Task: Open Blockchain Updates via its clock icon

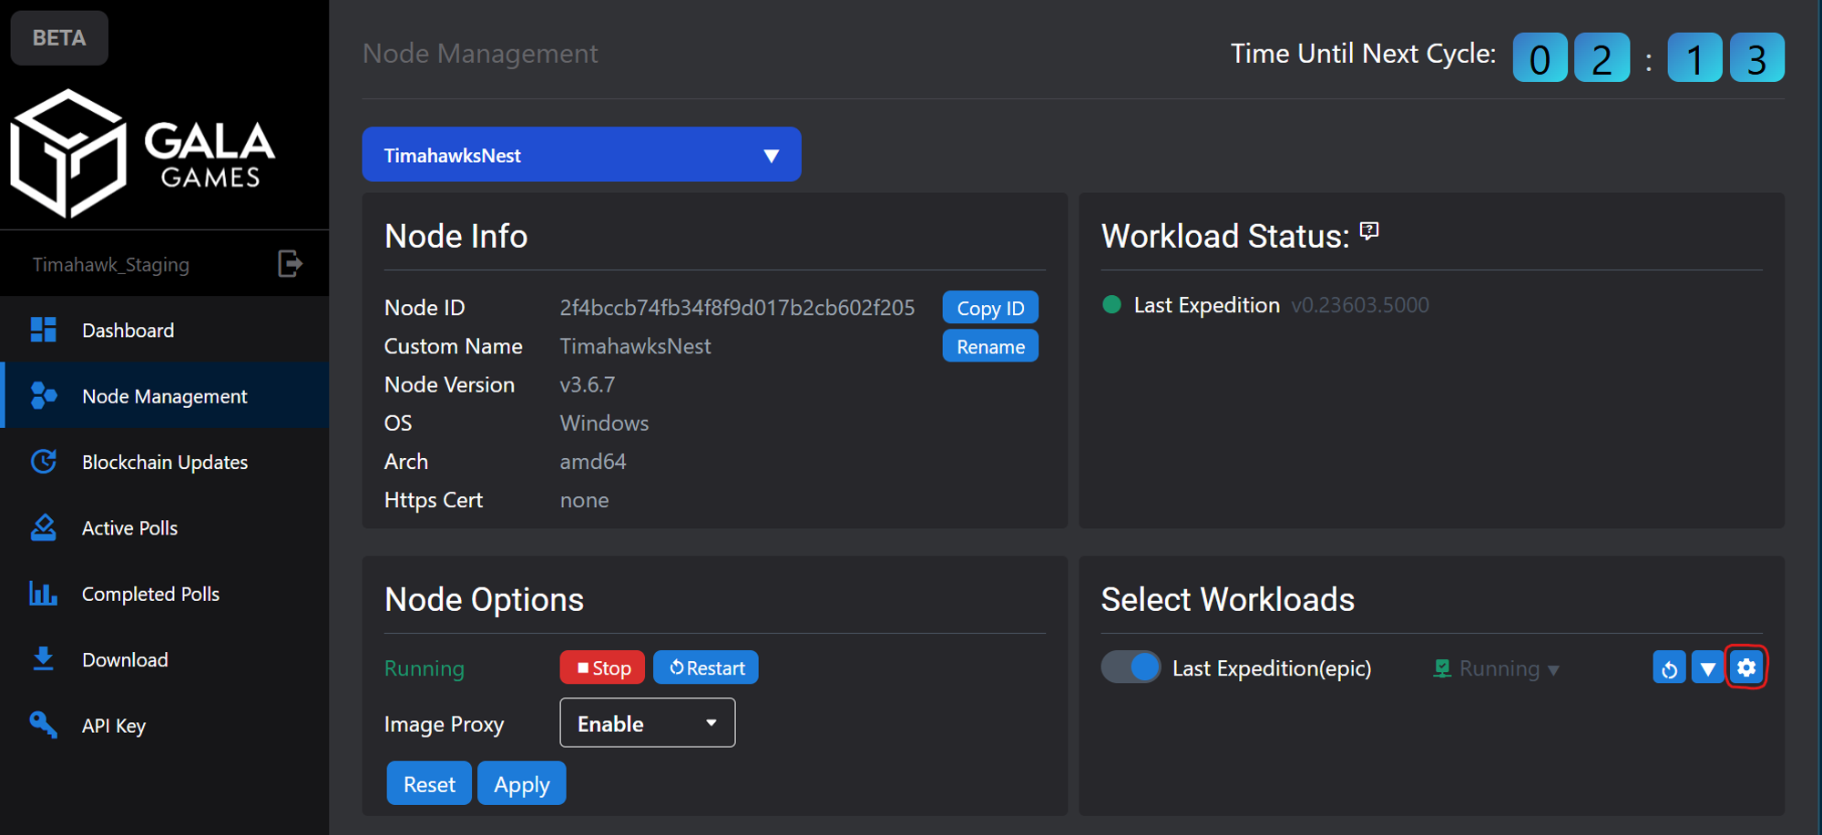Action: click(43, 462)
